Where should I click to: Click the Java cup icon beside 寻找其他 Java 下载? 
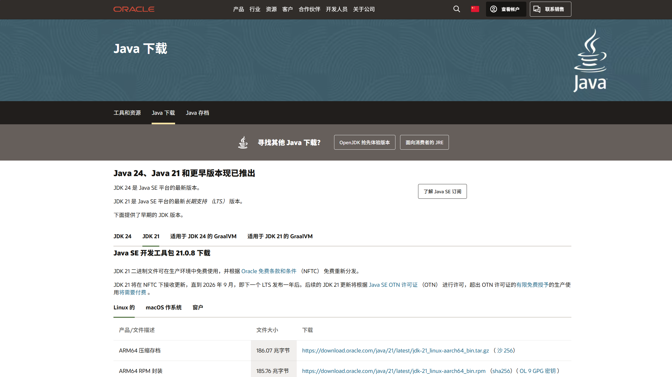pyautogui.click(x=243, y=142)
